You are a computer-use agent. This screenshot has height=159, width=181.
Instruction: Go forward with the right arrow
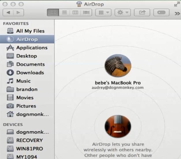click(x=18, y=13)
